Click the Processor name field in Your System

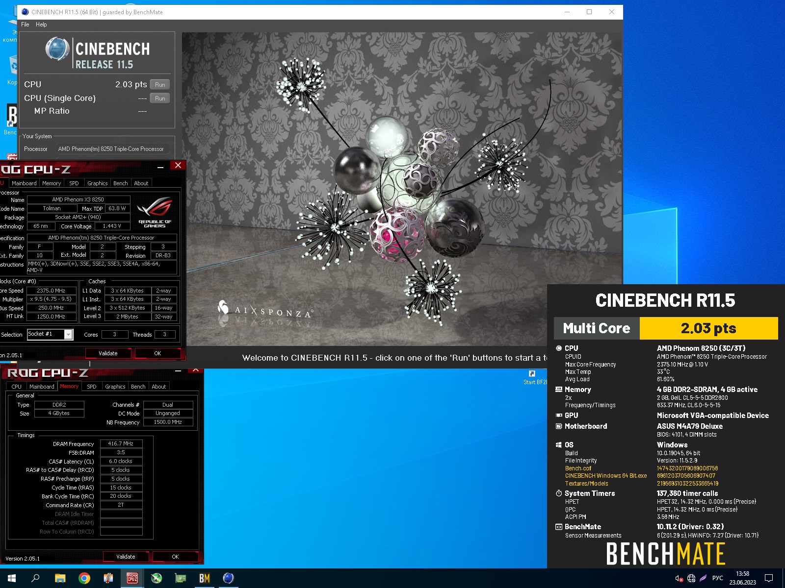(111, 149)
